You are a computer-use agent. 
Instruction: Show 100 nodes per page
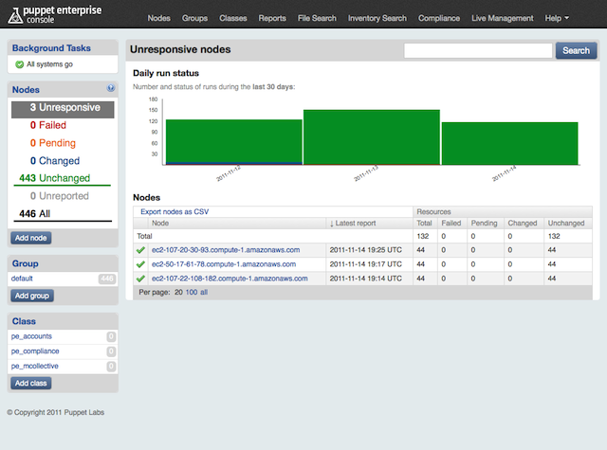[x=191, y=293]
